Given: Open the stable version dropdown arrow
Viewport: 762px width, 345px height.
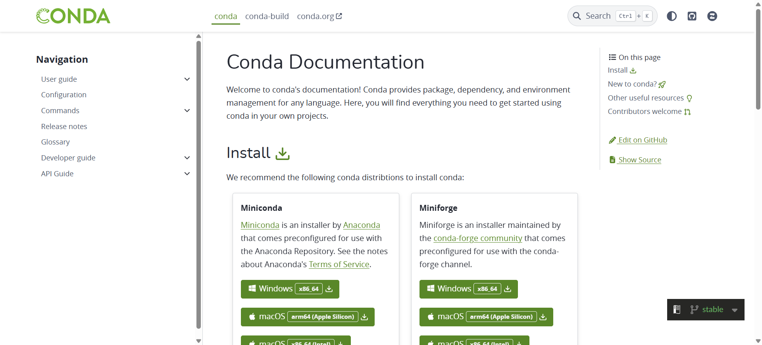Looking at the screenshot, I should (735, 310).
